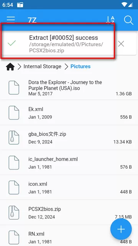Select the Internal Storage breadcrumb
Image resolution: width=138 pixels, height=246 pixels.
43,66
